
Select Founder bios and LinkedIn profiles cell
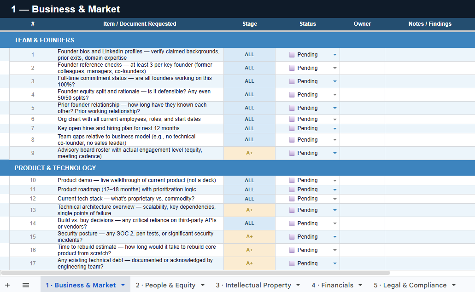coord(140,55)
